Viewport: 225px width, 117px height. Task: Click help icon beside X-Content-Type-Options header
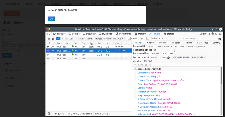[x=135, y=99]
